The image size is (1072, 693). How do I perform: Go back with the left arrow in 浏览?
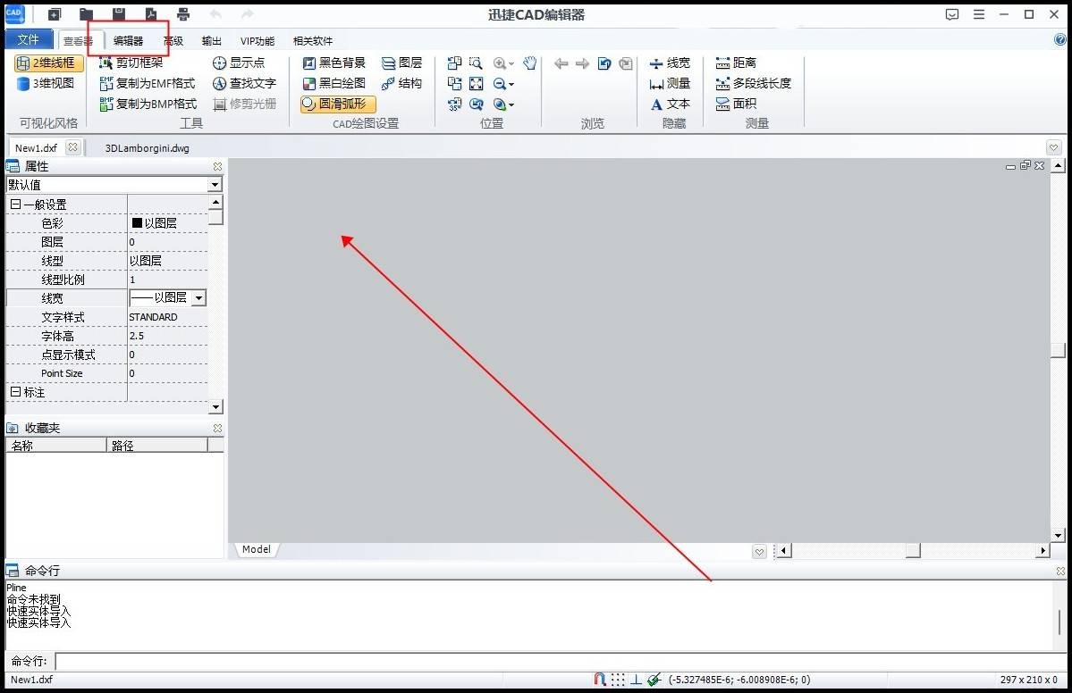[561, 63]
